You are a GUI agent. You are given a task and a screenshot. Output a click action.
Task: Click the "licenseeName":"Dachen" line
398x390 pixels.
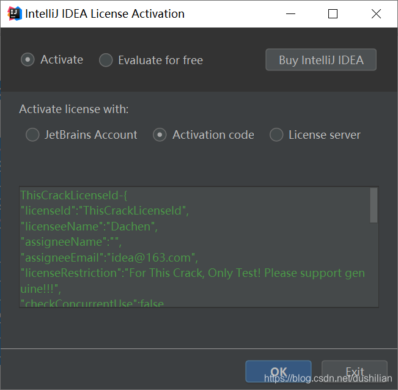click(89, 226)
